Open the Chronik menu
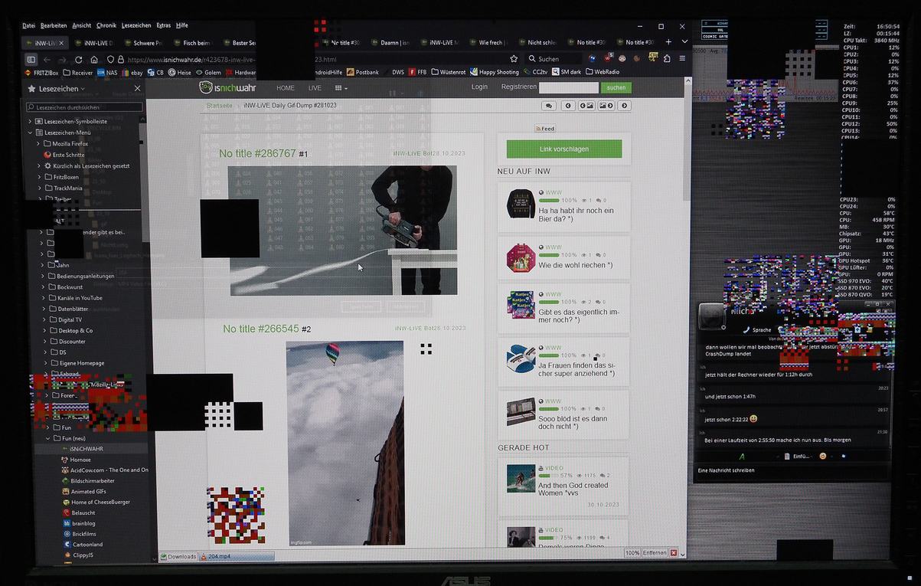The width and height of the screenshot is (921, 586). pyautogui.click(x=106, y=25)
